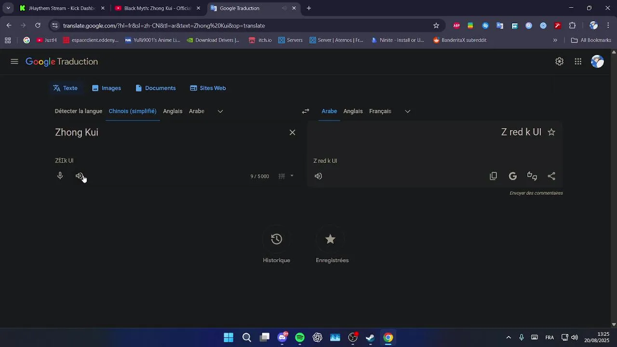Switch to Sites Web mode

click(x=208, y=88)
